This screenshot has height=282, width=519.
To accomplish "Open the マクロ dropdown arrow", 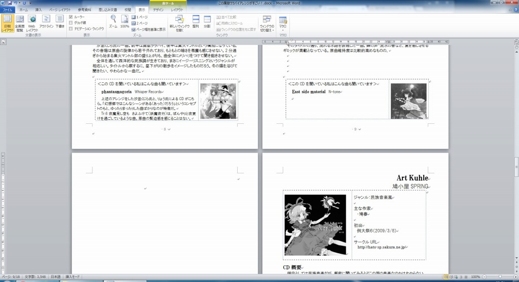I will [283, 30].
